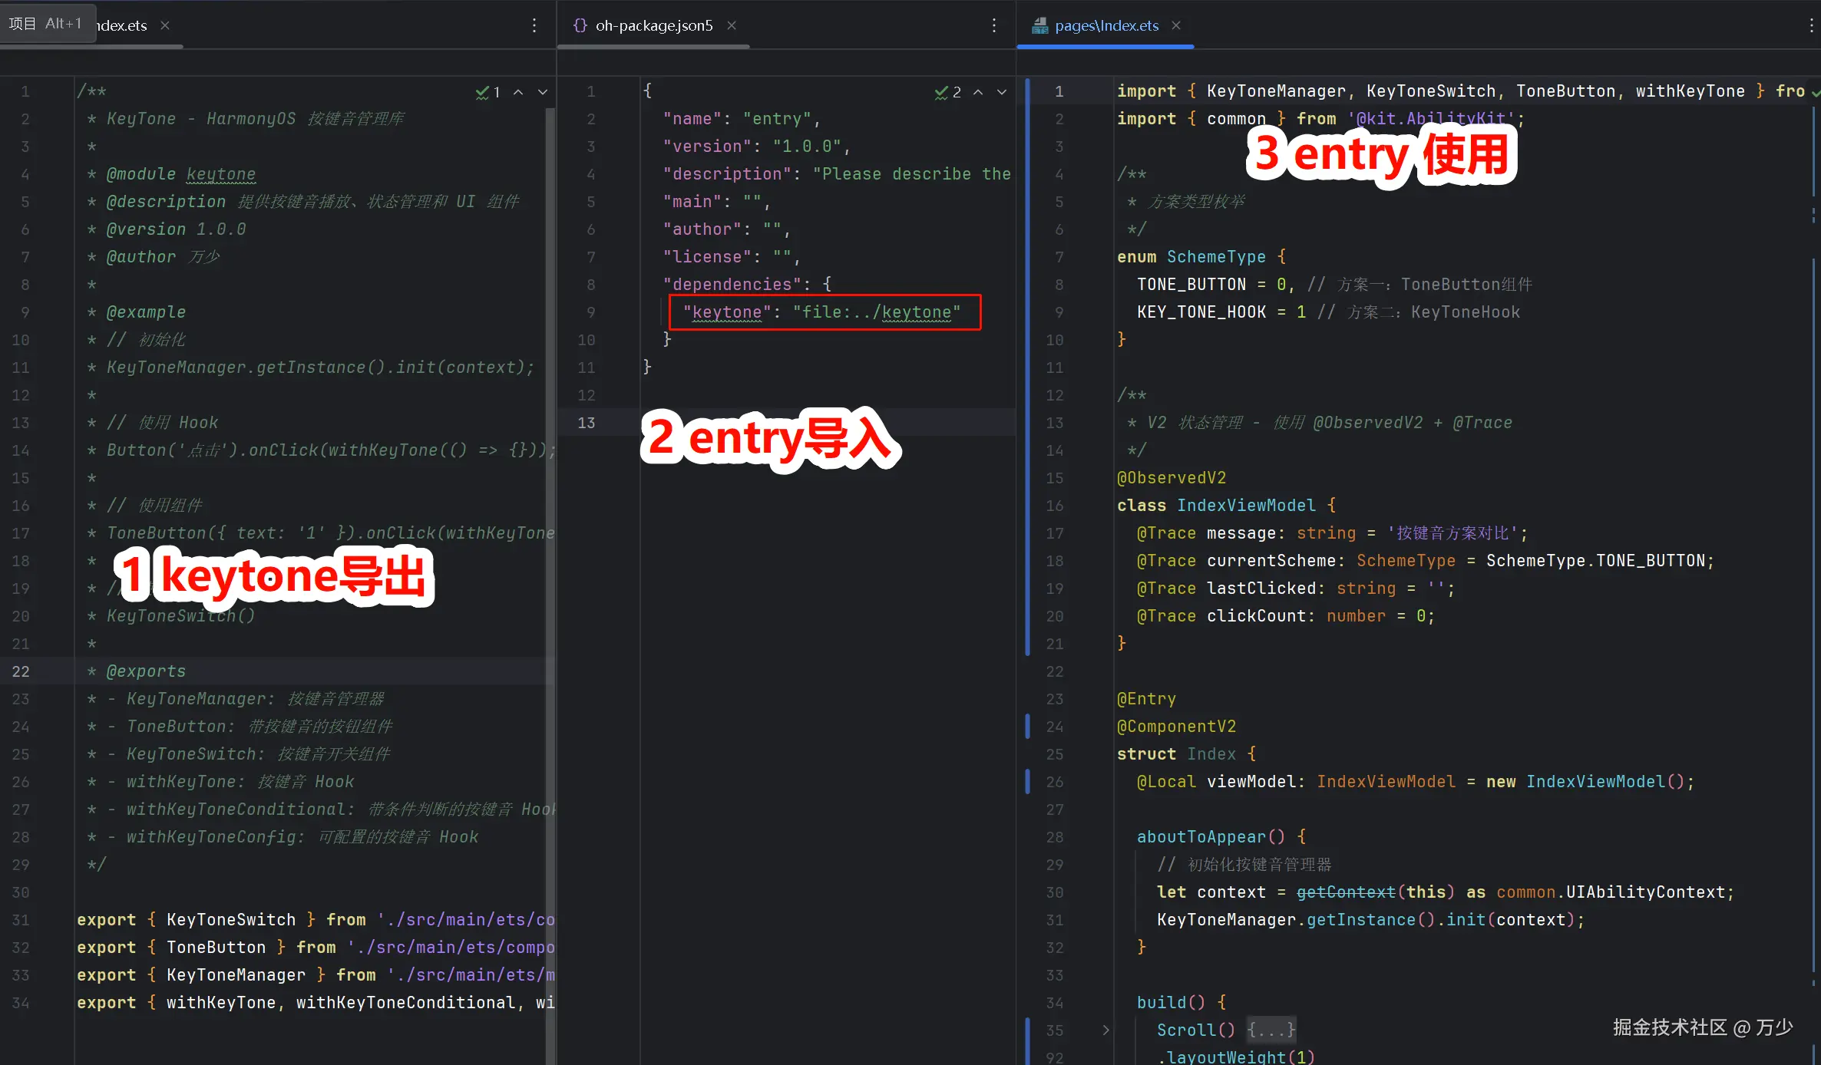The image size is (1821, 1065).
Task: Go to previous problem in oh-package.json5 editor
Action: pos(978,92)
